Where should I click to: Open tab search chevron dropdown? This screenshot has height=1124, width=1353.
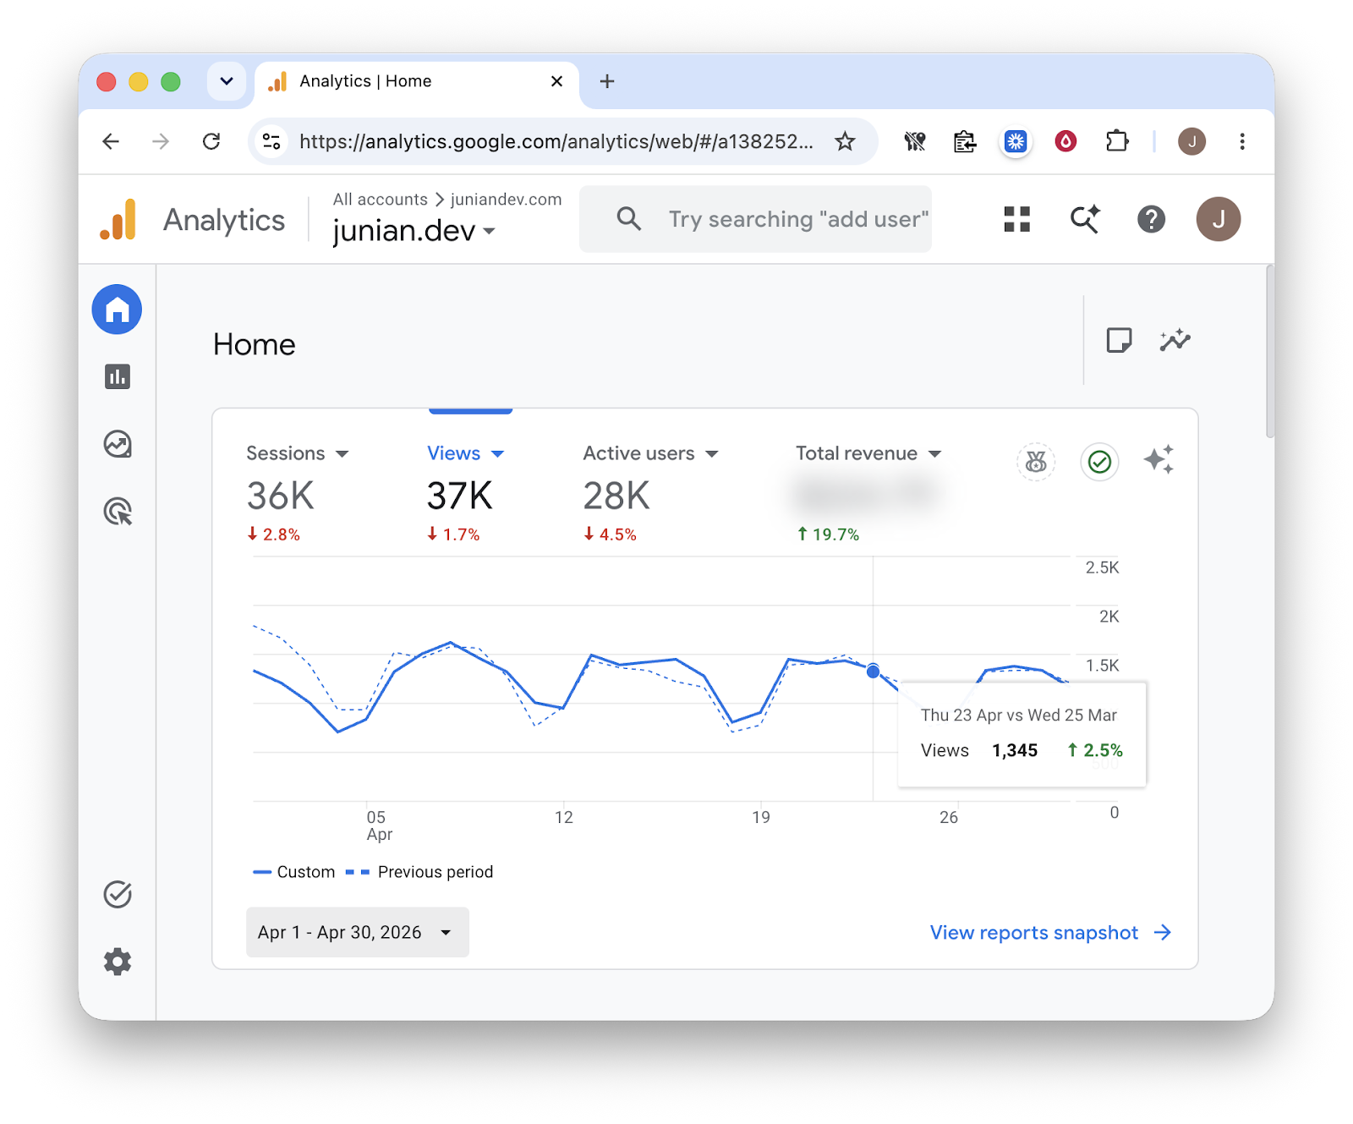[x=227, y=81]
